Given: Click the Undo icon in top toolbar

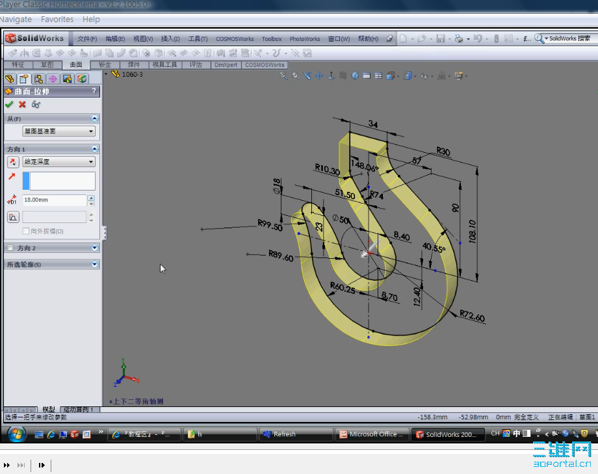Looking at the screenshot, I should pyautogui.click(x=478, y=38).
